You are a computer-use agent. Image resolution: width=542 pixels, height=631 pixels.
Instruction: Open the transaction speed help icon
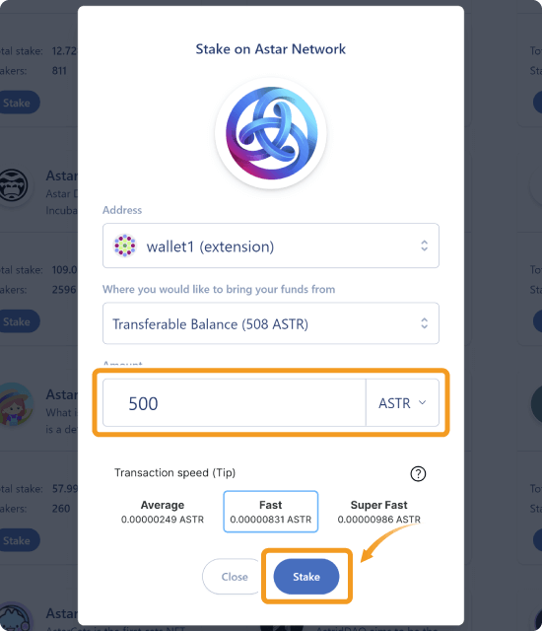(x=418, y=473)
